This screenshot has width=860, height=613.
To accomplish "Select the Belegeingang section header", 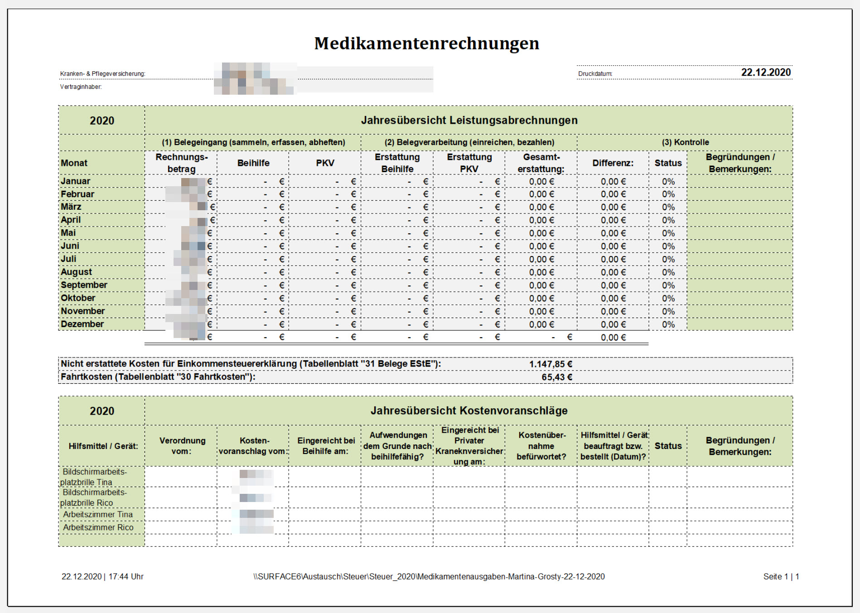I will point(253,142).
